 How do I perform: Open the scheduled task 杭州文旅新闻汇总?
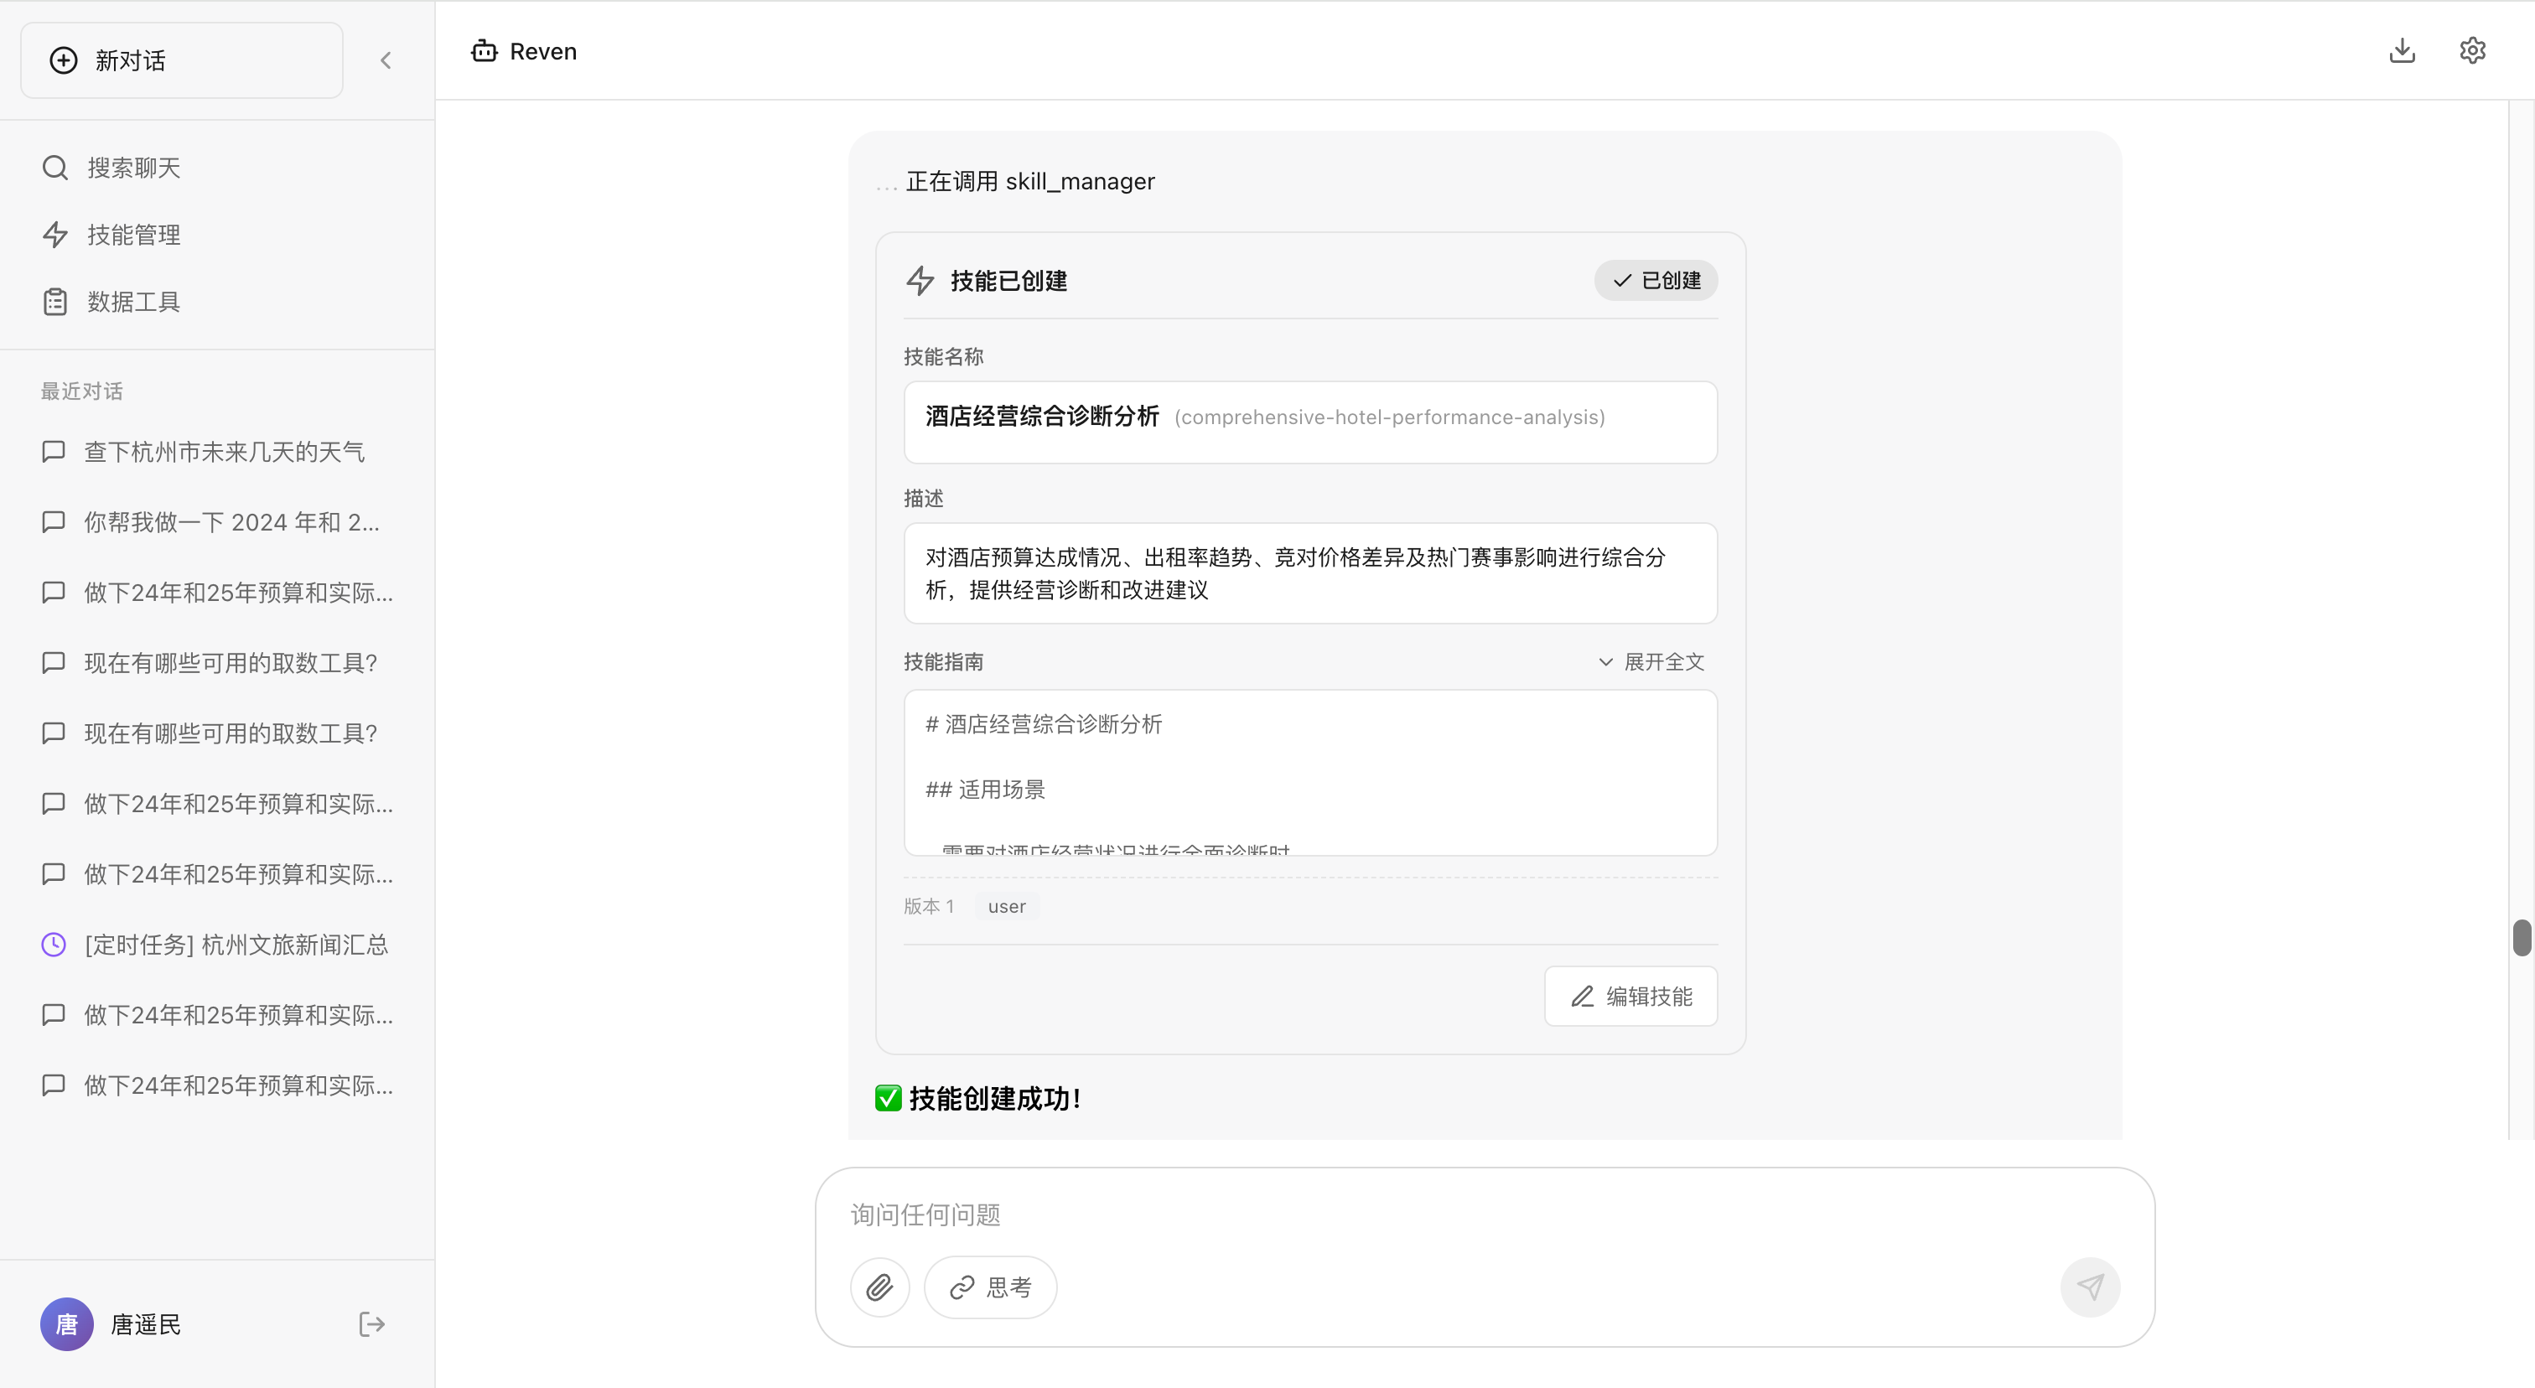click(236, 944)
